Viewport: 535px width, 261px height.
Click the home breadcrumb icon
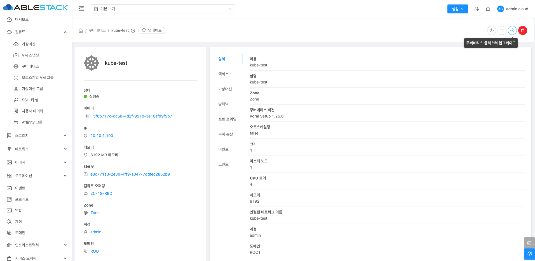click(81, 30)
